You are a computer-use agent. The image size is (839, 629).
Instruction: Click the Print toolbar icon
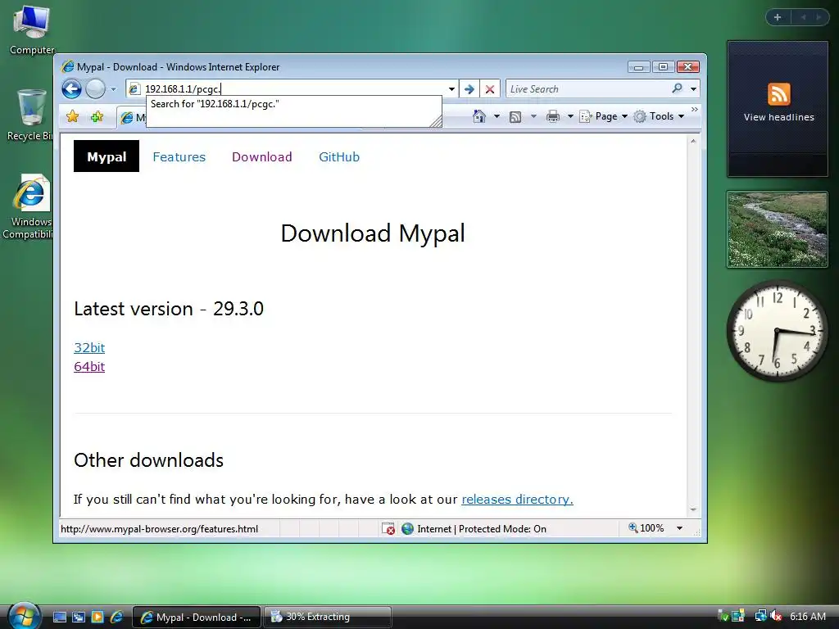point(553,116)
